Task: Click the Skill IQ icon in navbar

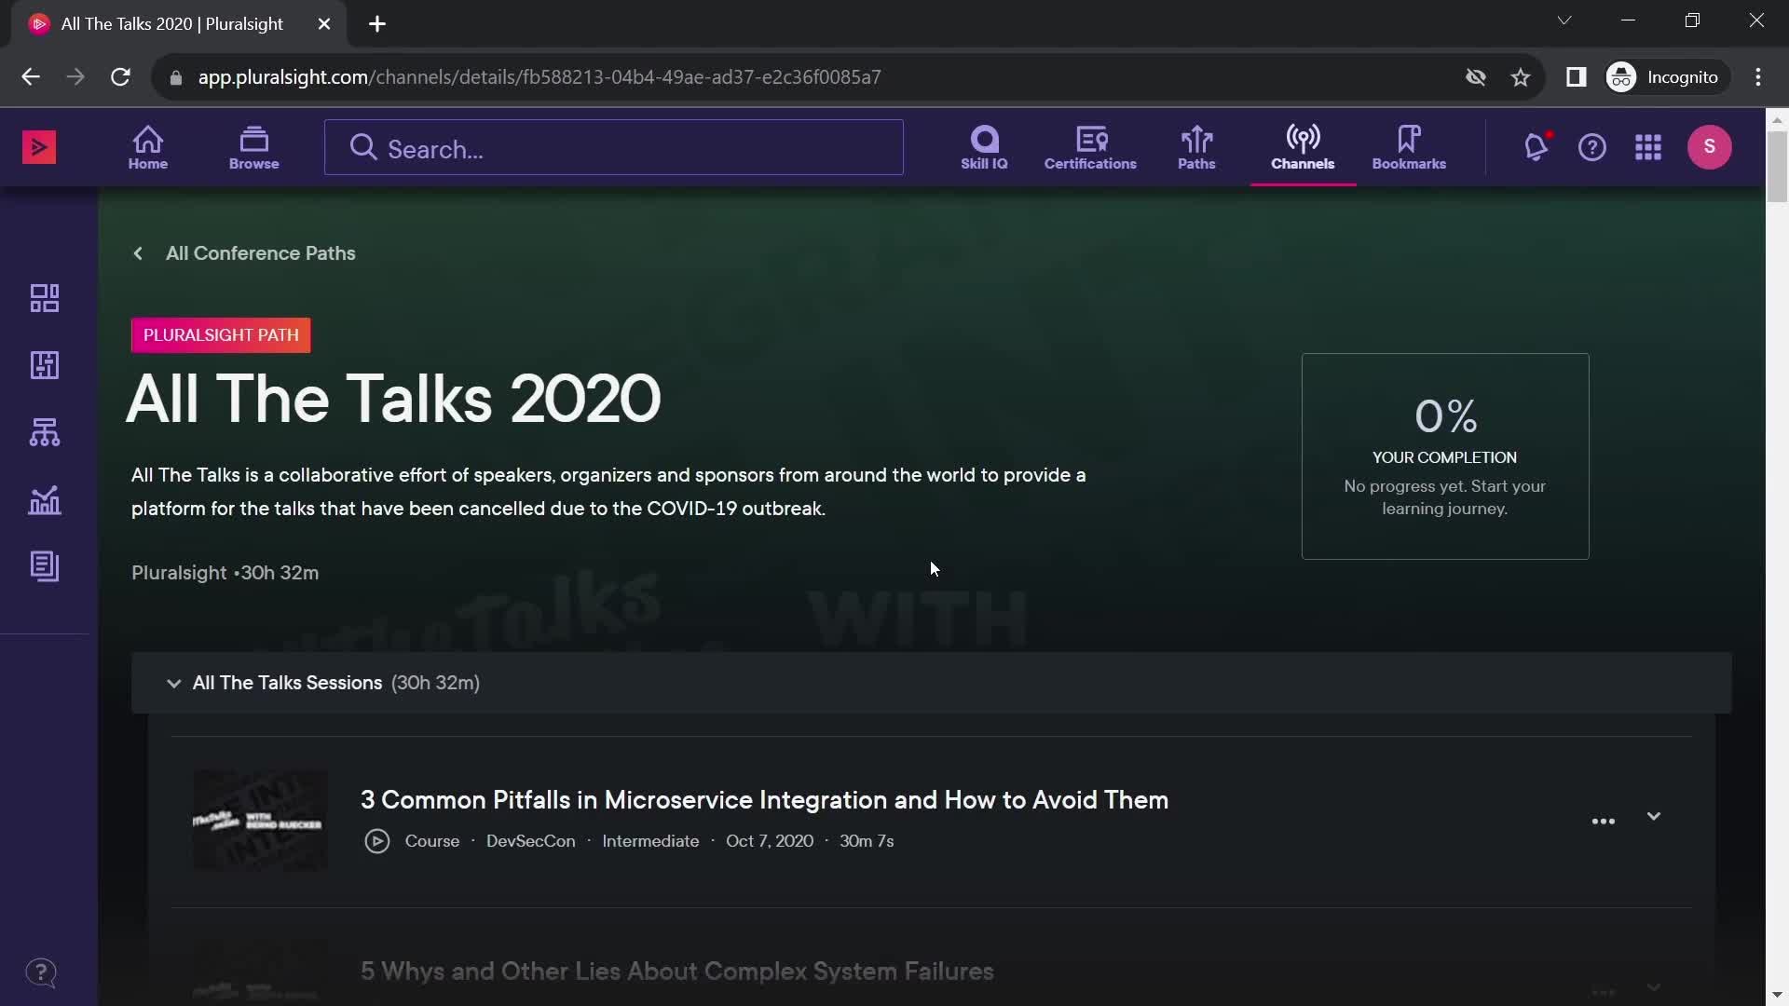Action: (983, 146)
